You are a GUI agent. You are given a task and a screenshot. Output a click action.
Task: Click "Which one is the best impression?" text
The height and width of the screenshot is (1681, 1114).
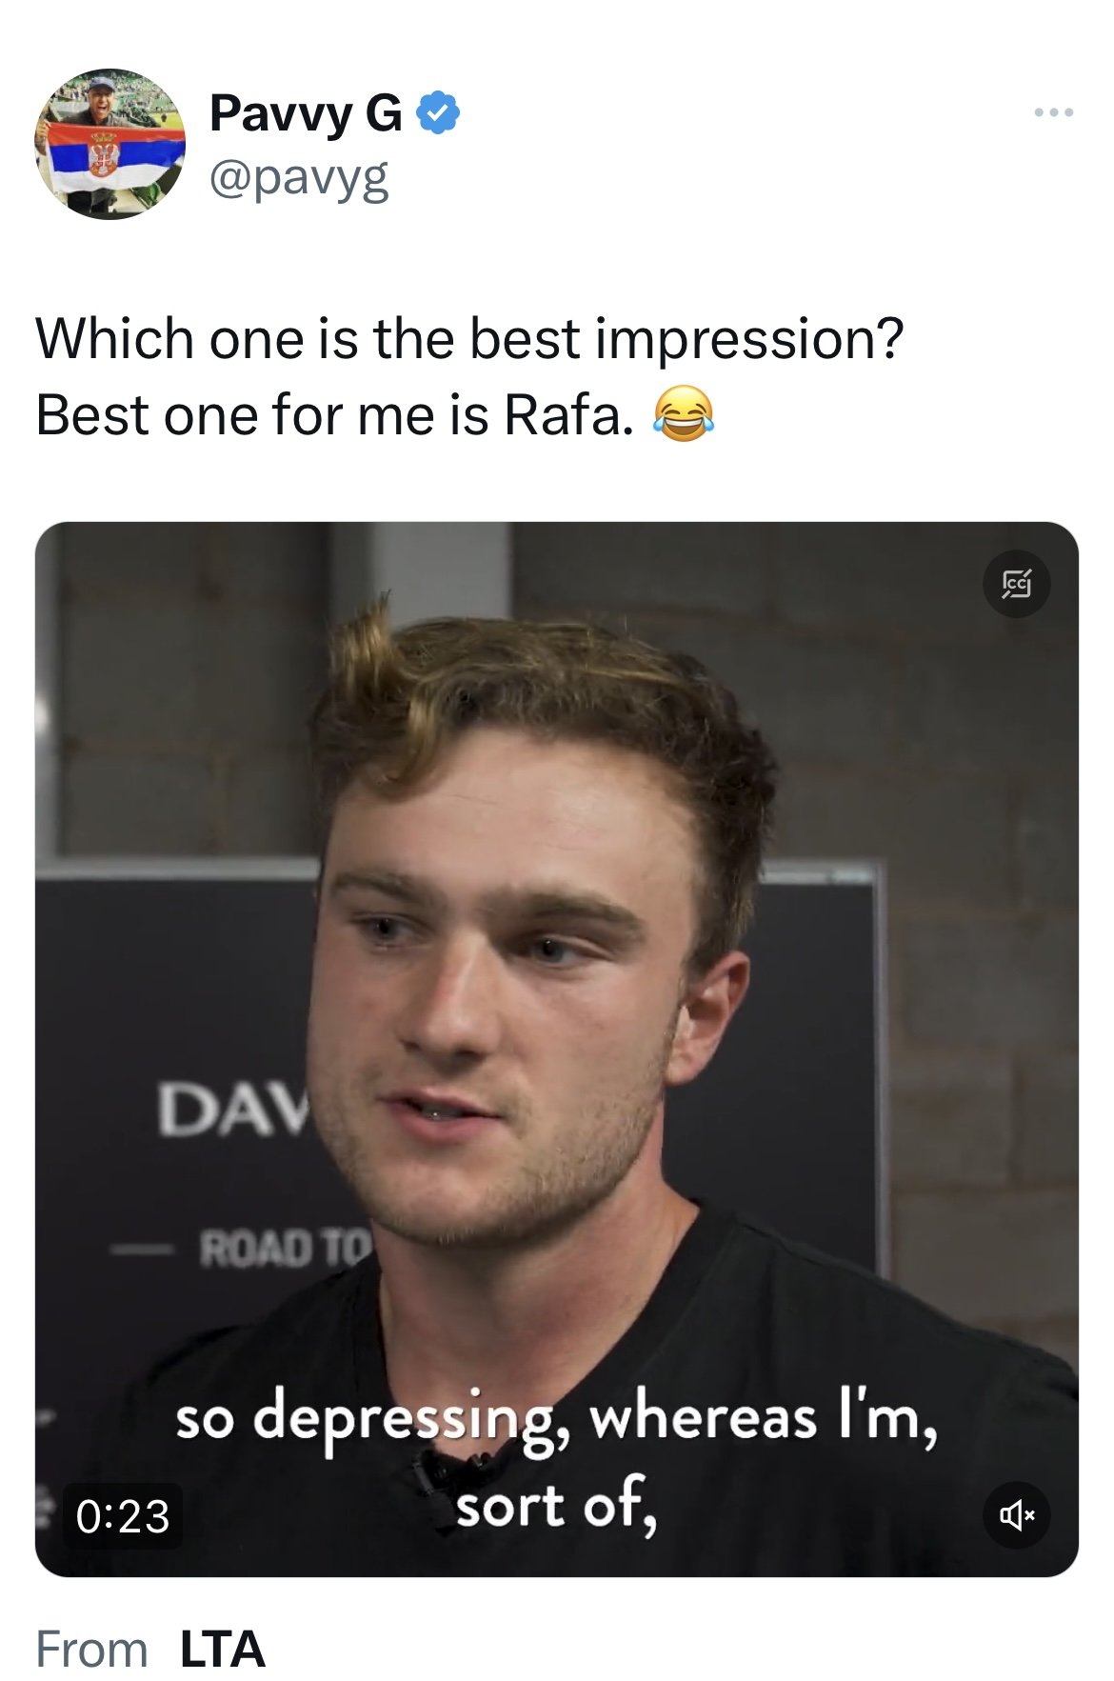[469, 338]
